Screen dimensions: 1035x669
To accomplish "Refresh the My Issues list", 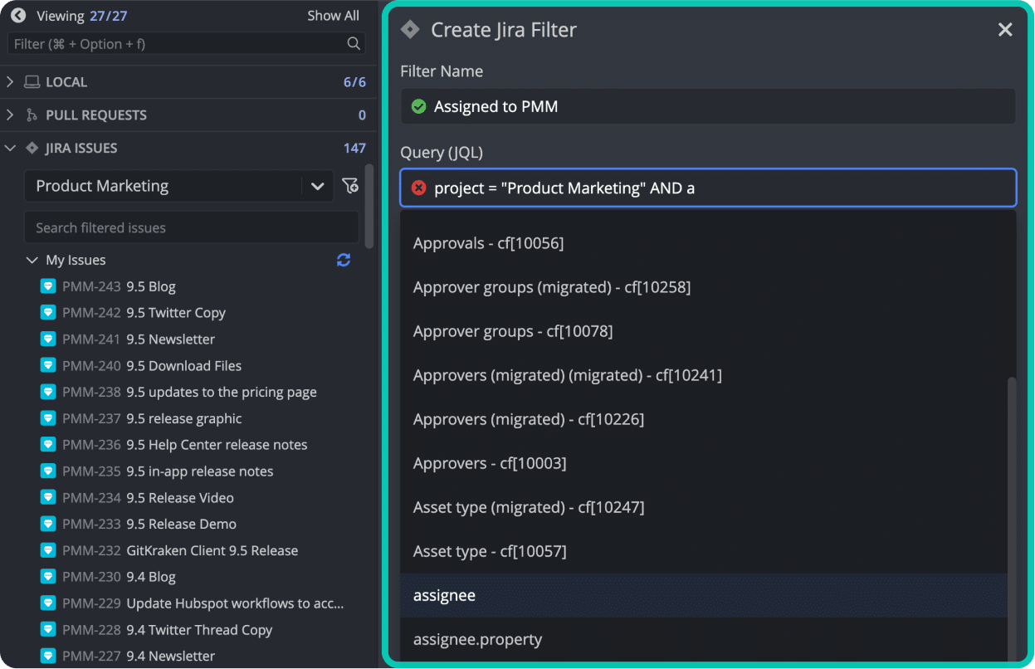I will 343,260.
